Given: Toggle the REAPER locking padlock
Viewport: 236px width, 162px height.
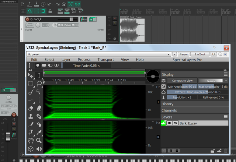Looking at the screenshot, I should tap(50, 11).
